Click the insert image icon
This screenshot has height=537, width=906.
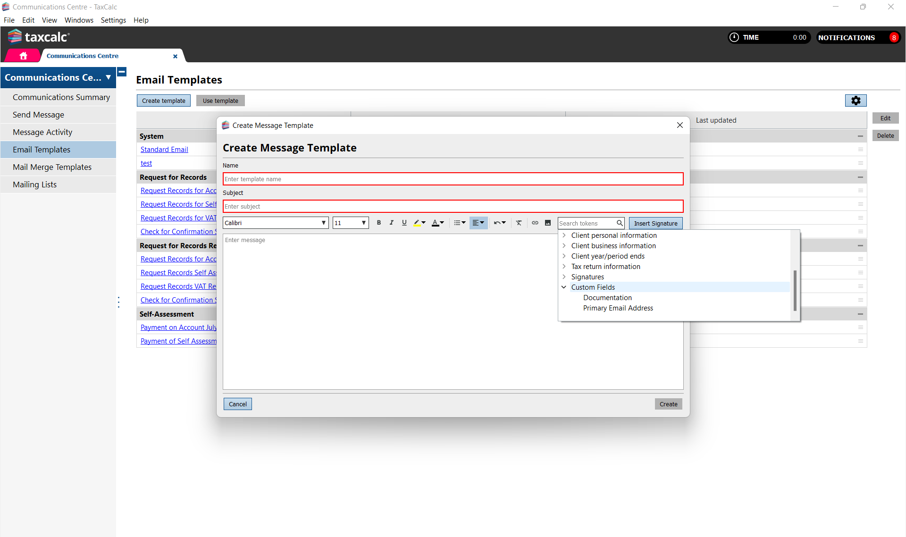[547, 223]
